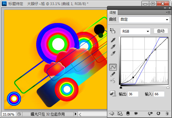Click the 自动 auto button
Viewport: 172px width, 118px height.
click(x=161, y=31)
